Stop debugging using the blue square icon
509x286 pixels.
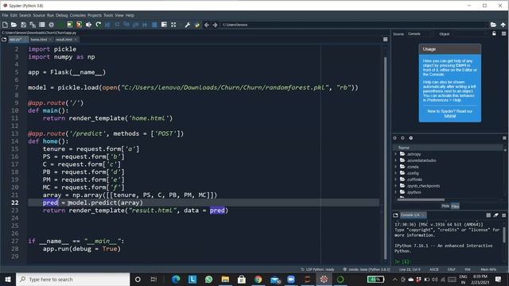pos(154,25)
